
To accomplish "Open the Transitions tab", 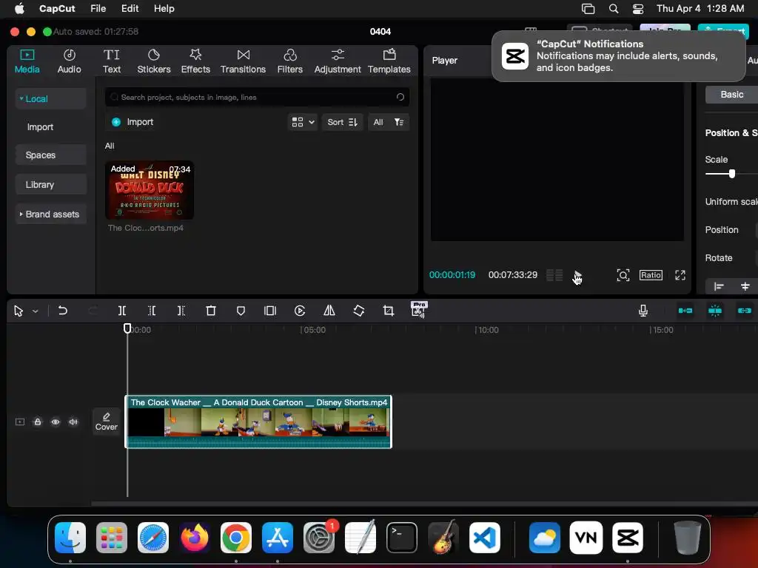I will pos(243,61).
